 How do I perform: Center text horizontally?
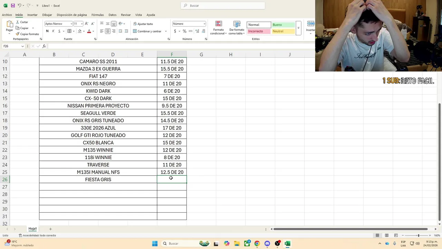point(108,31)
